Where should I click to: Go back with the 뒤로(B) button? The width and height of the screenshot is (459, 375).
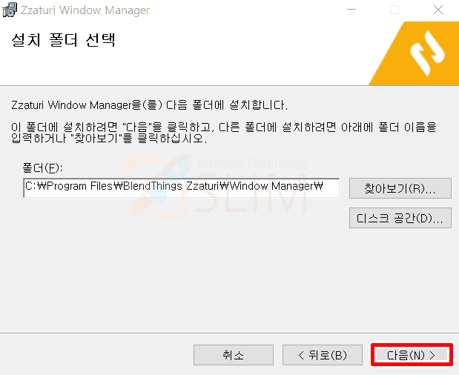(x=323, y=355)
